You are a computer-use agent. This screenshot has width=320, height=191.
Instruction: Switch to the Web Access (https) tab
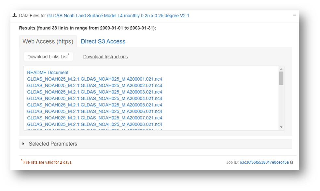(48, 41)
